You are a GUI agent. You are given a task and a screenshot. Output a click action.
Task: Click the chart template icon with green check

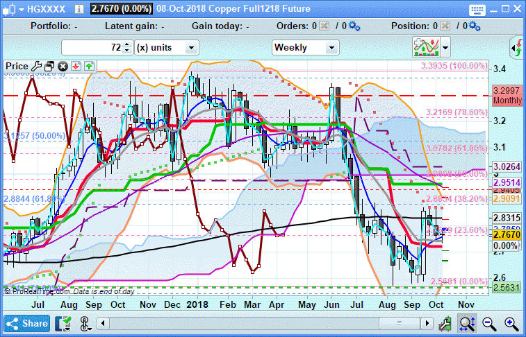click(x=63, y=324)
